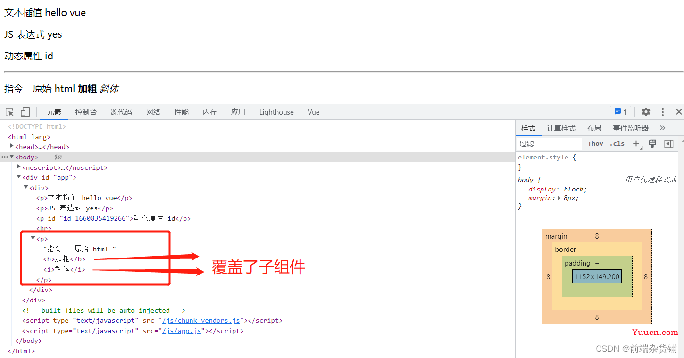Click the margin bottom value 8
Image resolution: width=684 pixels, height=358 pixels.
click(597, 317)
